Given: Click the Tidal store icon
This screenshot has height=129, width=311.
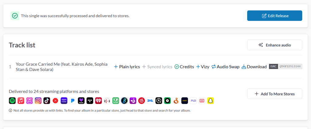Looking at the screenshot, I should click(90, 101).
